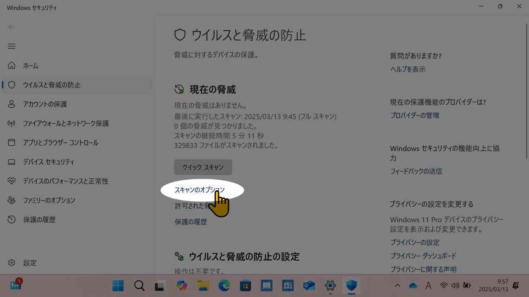
Task: Toggle the hamburger menu to collapse the sidebar
Action: coord(11,46)
